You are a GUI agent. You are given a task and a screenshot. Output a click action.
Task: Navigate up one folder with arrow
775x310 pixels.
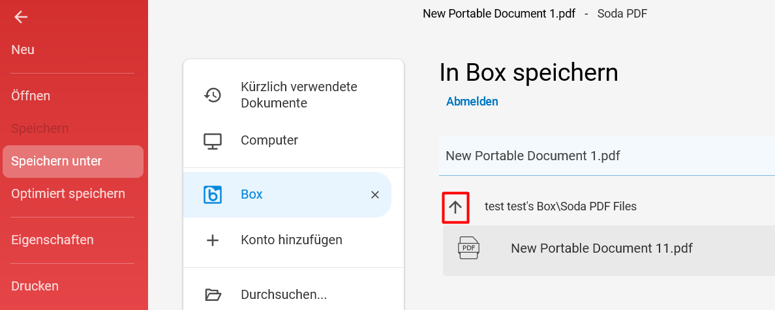[455, 207]
